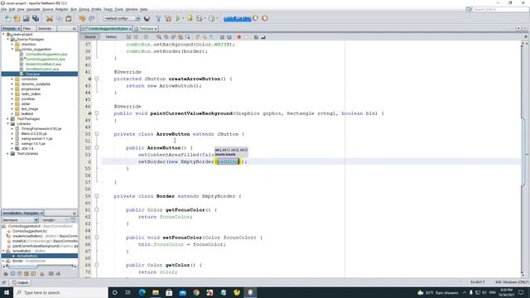The width and height of the screenshot is (530, 298).
Task: Open the dropdown arrow beside Run Project
Action: 183,18
